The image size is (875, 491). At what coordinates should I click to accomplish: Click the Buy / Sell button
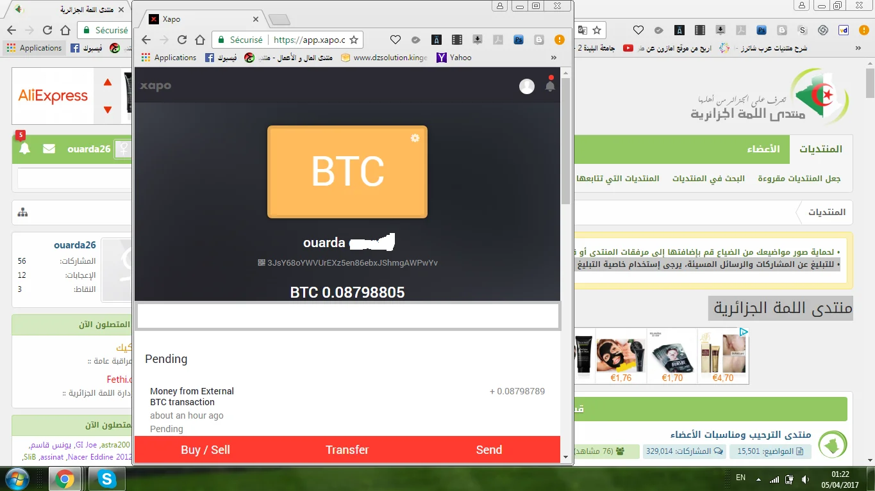coord(205,449)
